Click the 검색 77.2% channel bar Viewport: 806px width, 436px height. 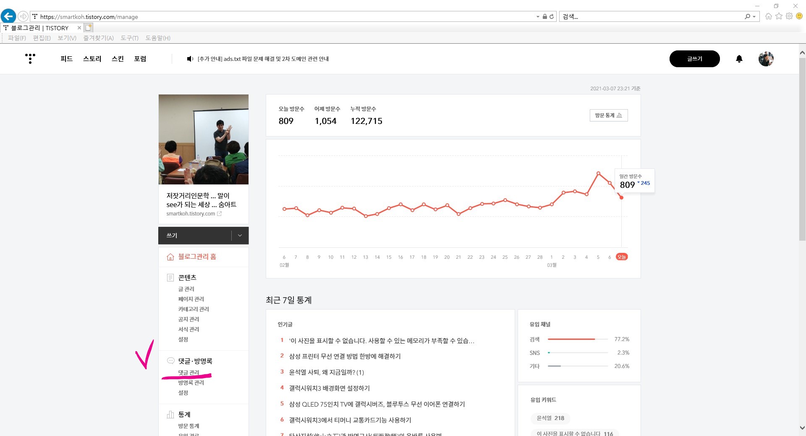pos(579,339)
